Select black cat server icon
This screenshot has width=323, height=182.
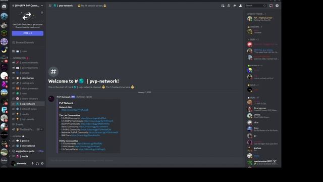[4, 143]
